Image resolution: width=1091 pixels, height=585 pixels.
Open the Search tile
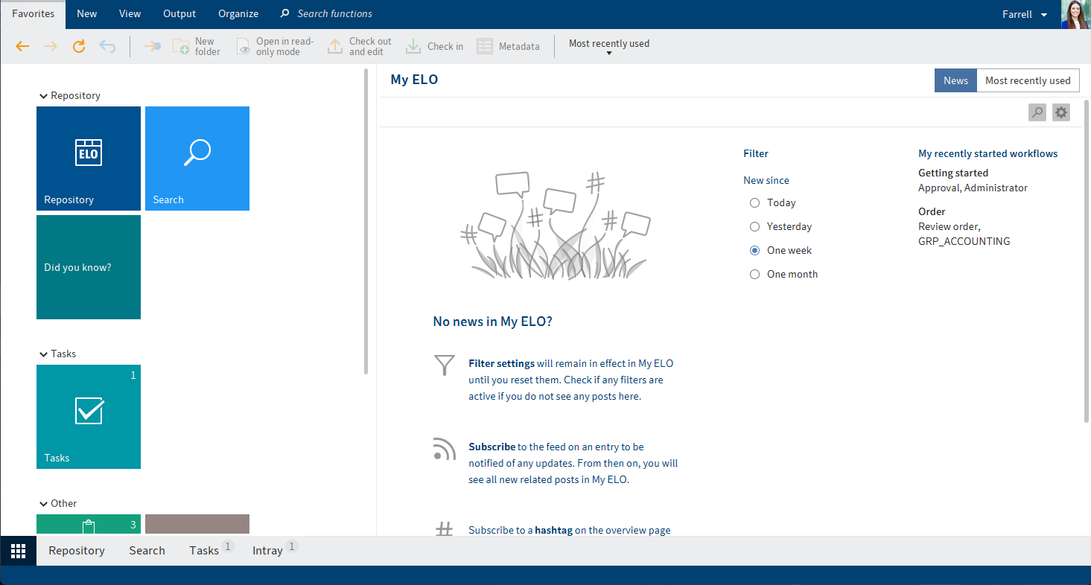(197, 159)
